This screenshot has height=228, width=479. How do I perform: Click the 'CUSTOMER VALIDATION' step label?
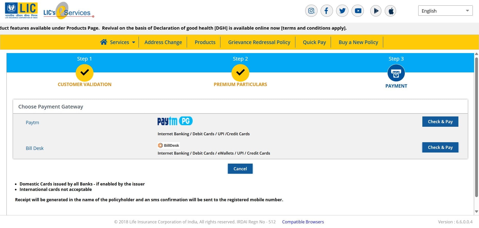click(84, 84)
